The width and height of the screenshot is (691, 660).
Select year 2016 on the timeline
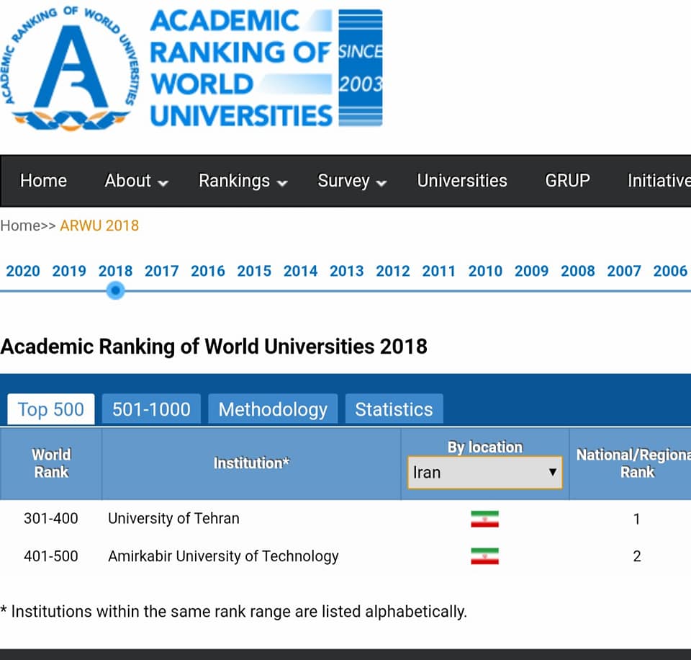(208, 270)
